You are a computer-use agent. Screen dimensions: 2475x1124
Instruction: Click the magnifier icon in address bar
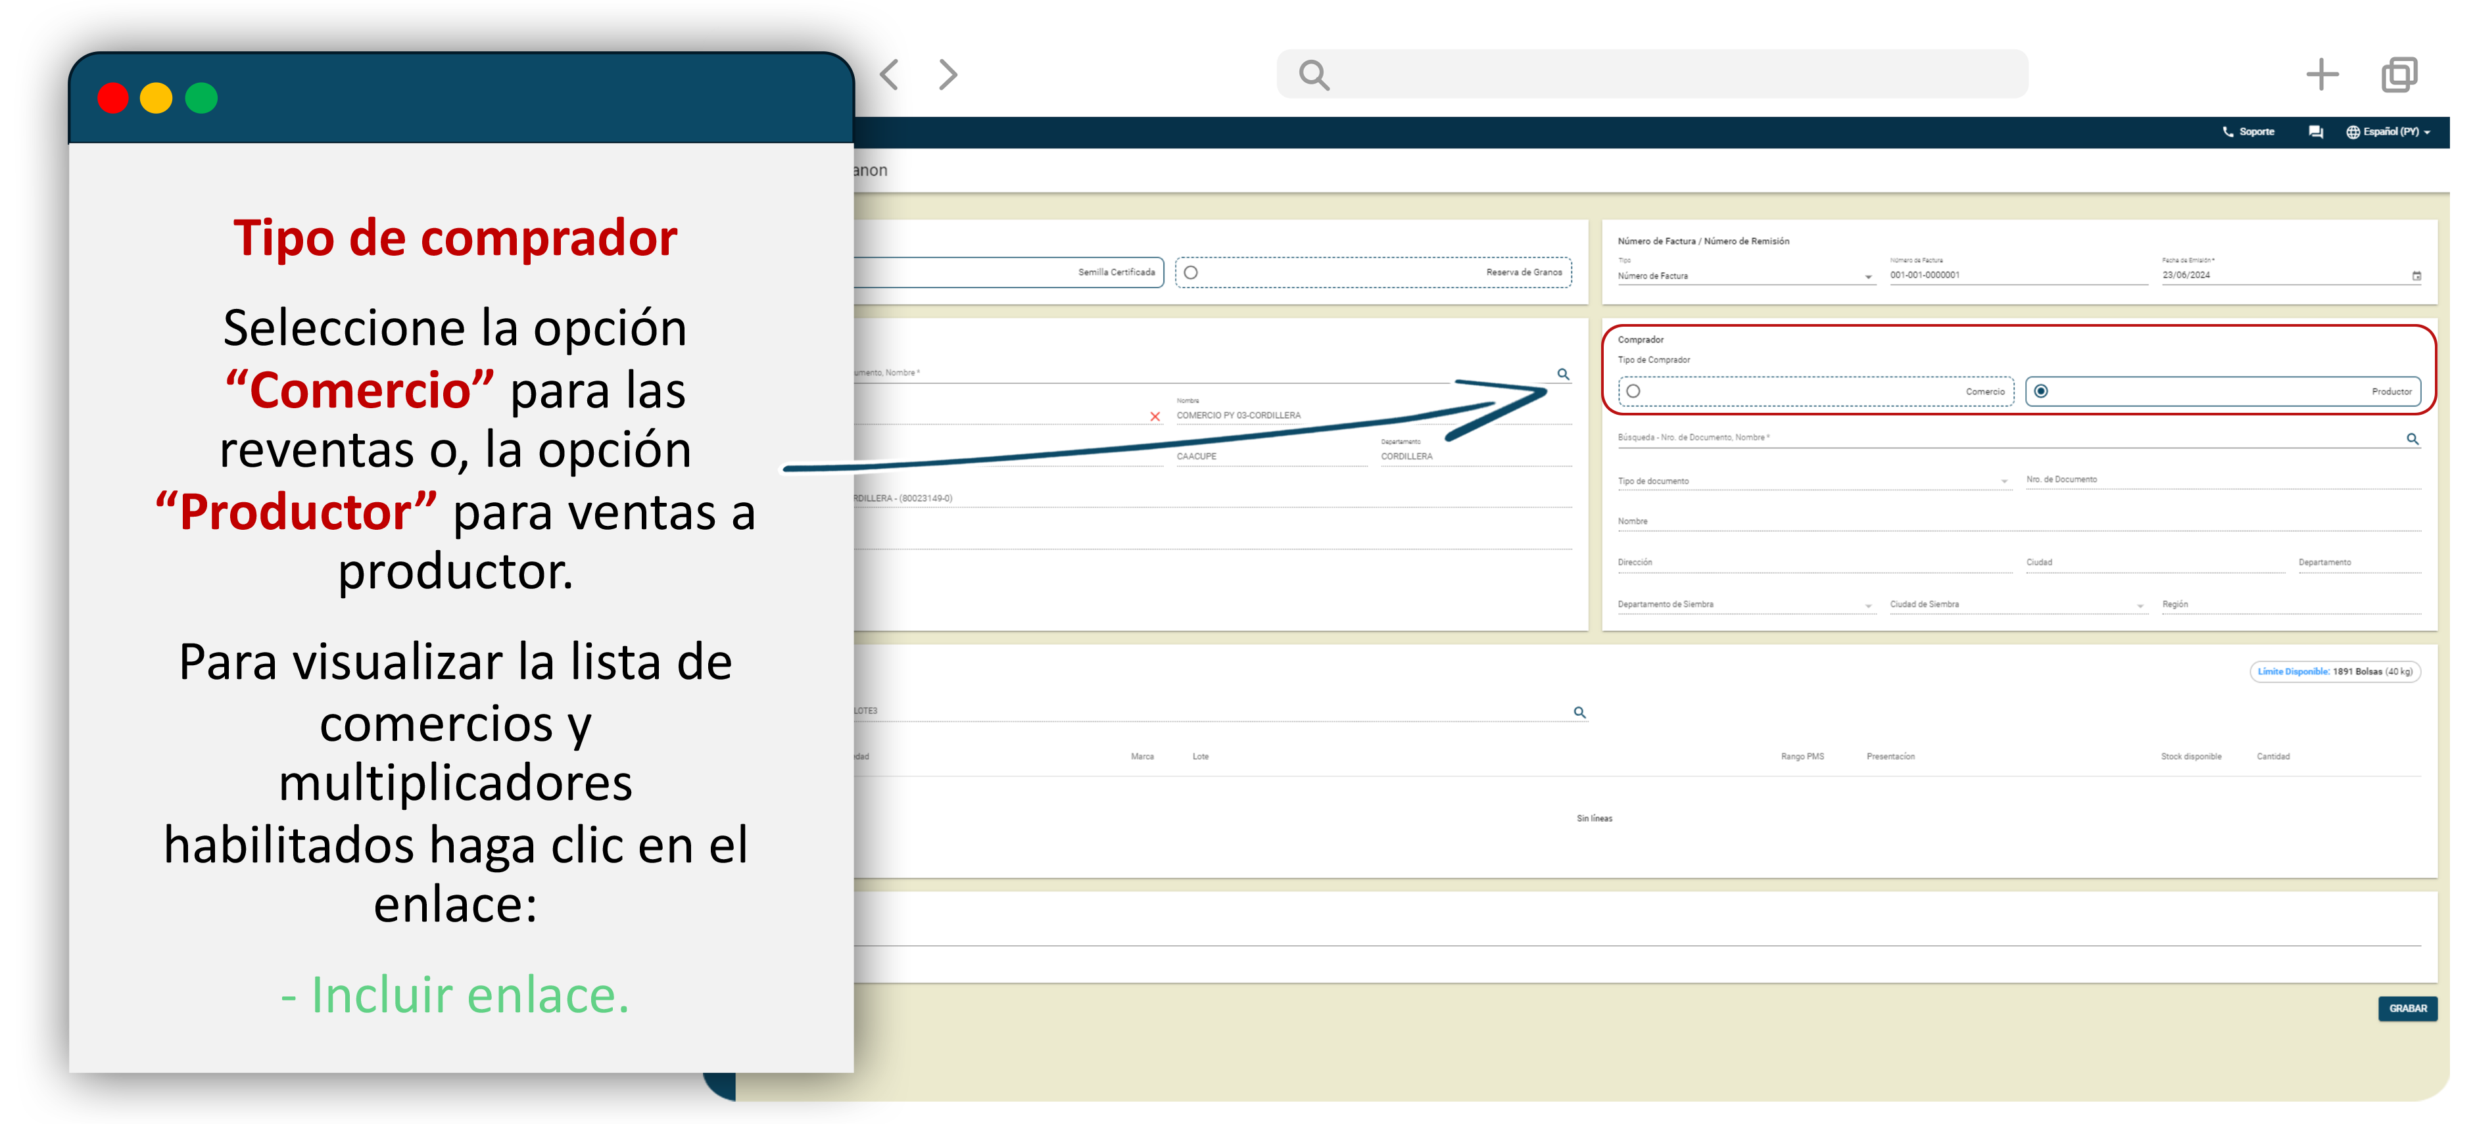point(1313,75)
